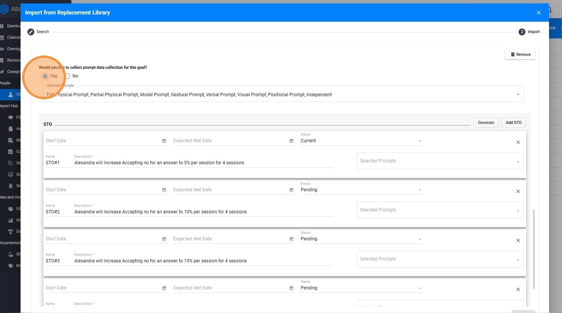Open Dashboard in the sidebar behind the dialog
The image size is (562, 313).
point(10,26)
